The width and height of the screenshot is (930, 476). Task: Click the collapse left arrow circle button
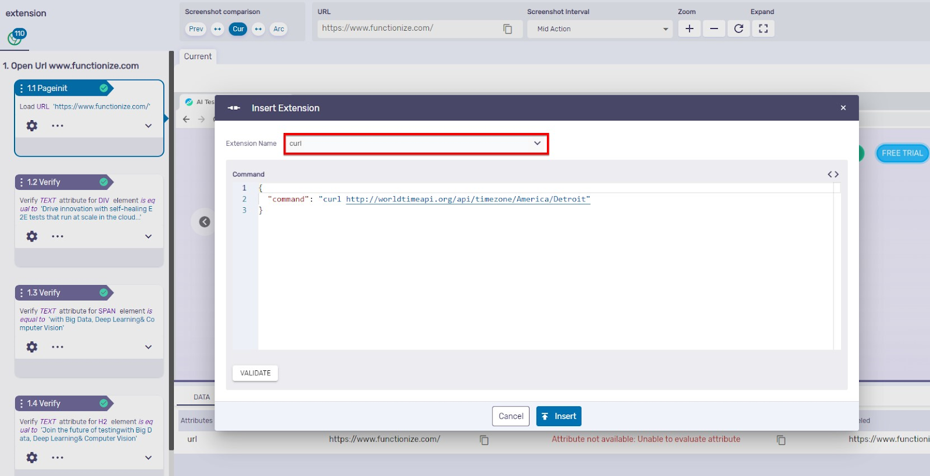pos(205,222)
